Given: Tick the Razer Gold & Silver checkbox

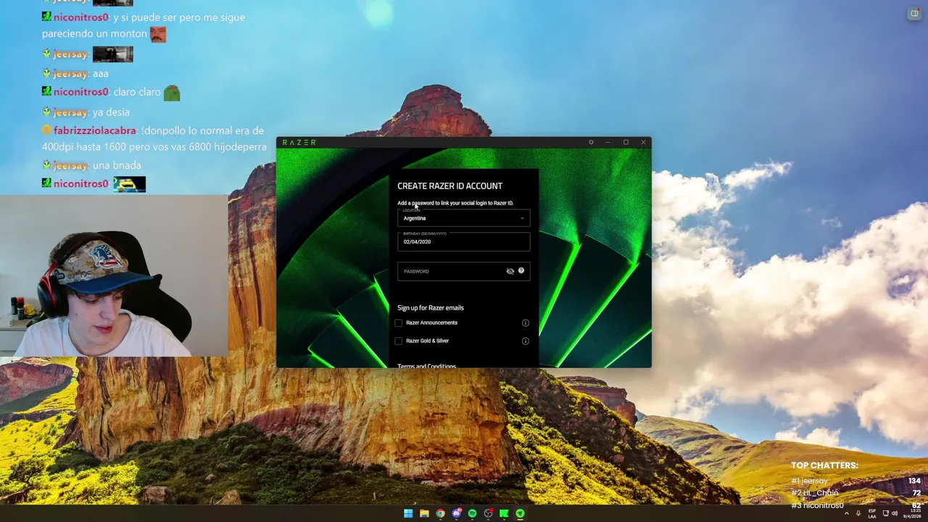Looking at the screenshot, I should point(398,341).
